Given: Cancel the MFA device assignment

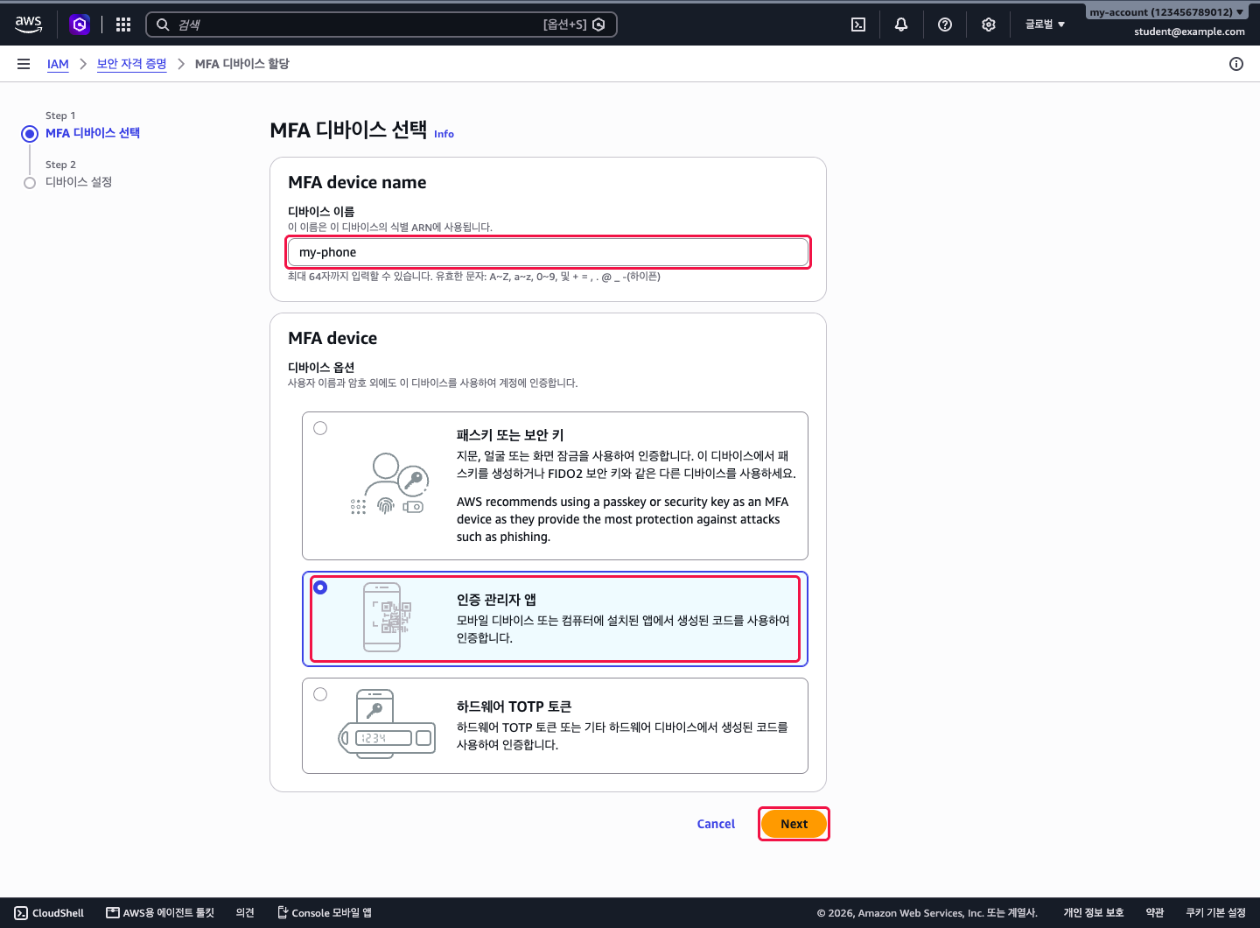Looking at the screenshot, I should pos(716,824).
